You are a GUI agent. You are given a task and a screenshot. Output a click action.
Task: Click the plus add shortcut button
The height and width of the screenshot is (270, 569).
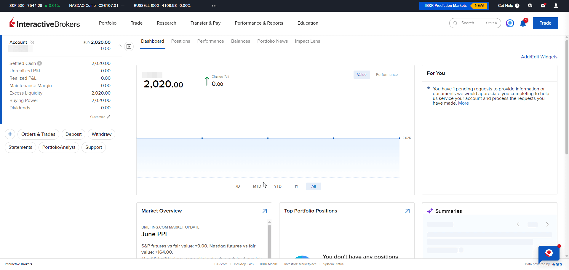tap(10, 134)
